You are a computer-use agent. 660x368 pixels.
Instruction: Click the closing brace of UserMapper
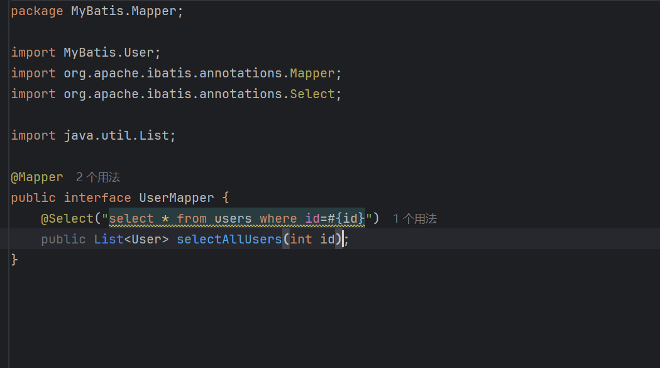[14, 260]
